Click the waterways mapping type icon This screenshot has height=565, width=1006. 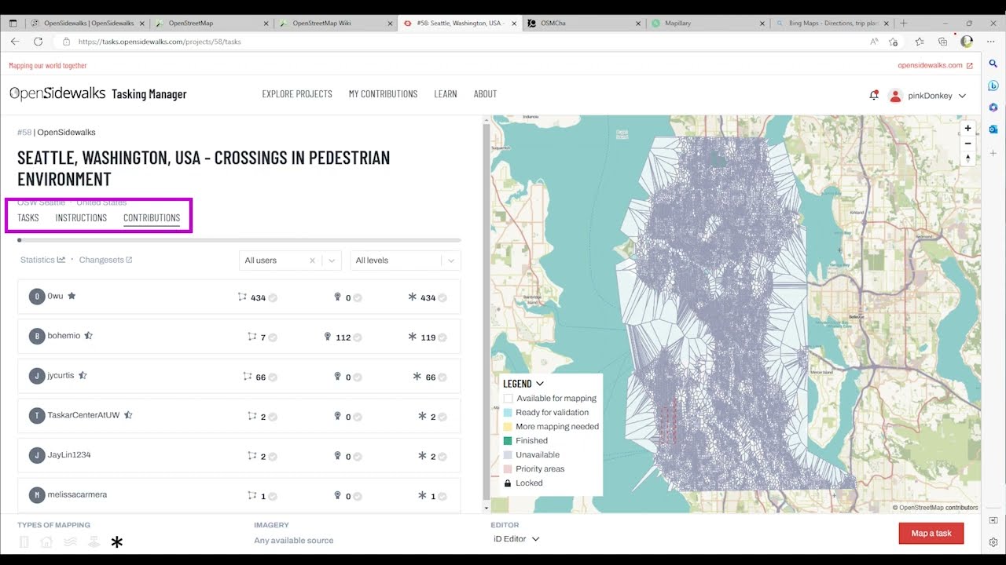(x=70, y=541)
